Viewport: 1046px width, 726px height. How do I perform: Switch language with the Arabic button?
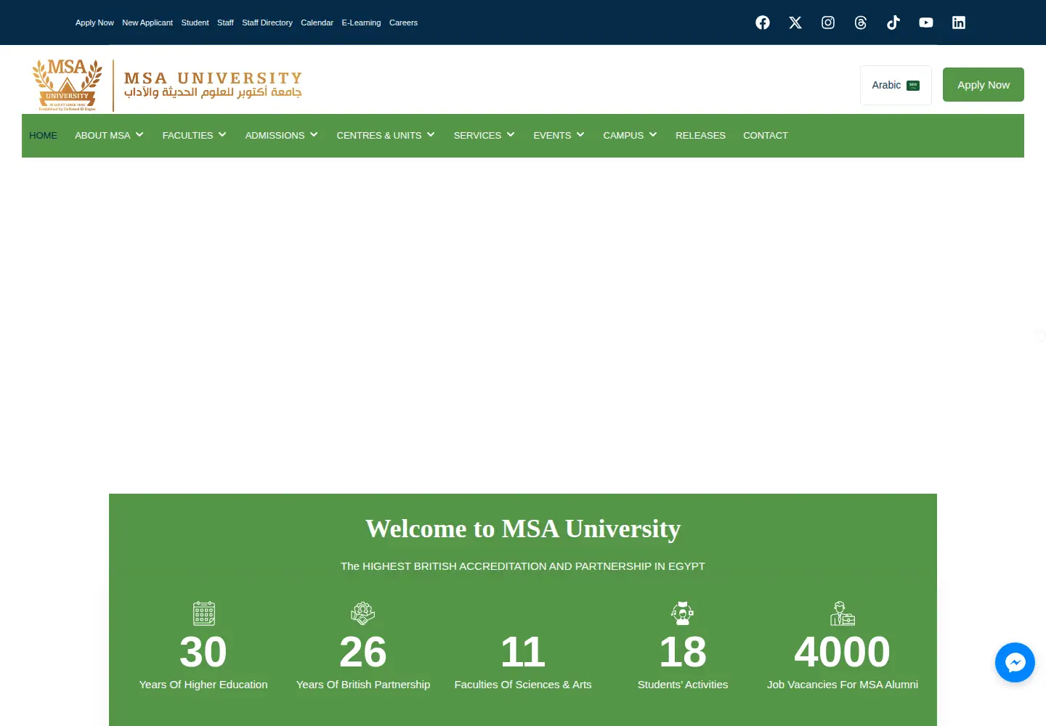(896, 85)
